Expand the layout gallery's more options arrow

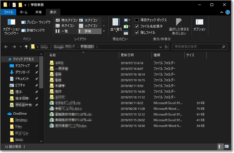tap(104, 32)
